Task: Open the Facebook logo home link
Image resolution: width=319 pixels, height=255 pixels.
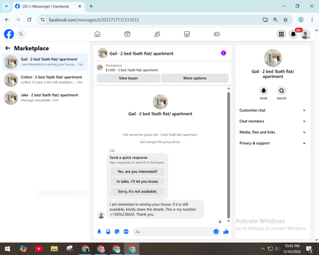Action: pyautogui.click(x=9, y=34)
